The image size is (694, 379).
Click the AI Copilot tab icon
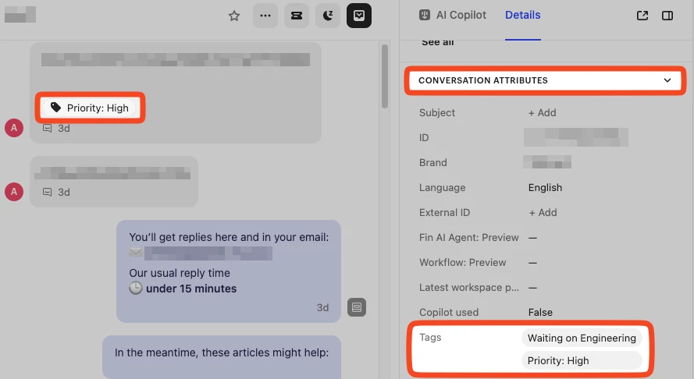425,15
